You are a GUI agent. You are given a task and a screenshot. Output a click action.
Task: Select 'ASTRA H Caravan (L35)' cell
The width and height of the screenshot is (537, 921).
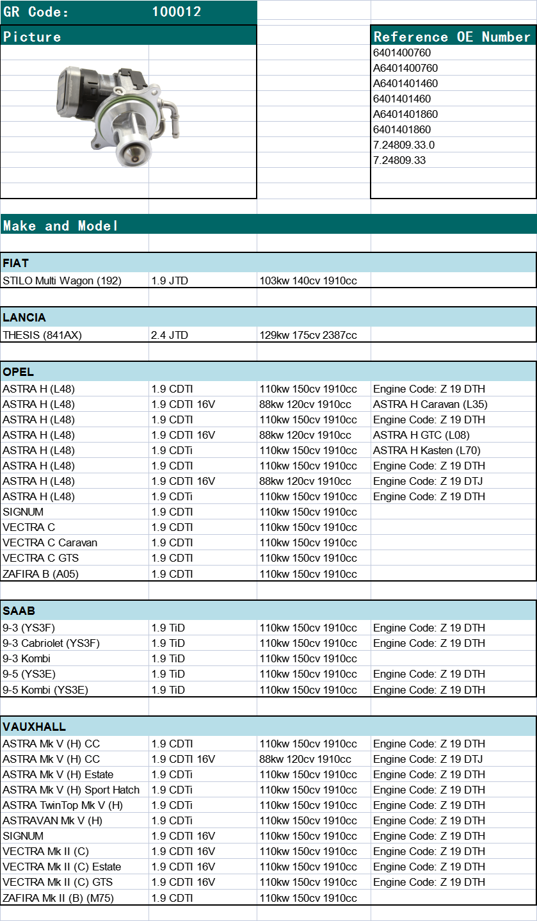tap(430, 404)
